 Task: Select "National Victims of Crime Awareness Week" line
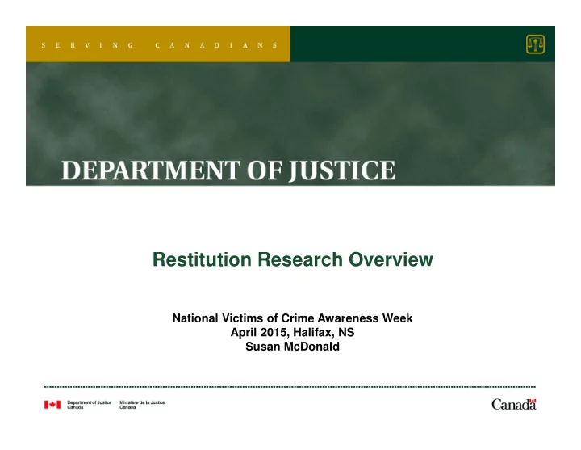pos(292,318)
